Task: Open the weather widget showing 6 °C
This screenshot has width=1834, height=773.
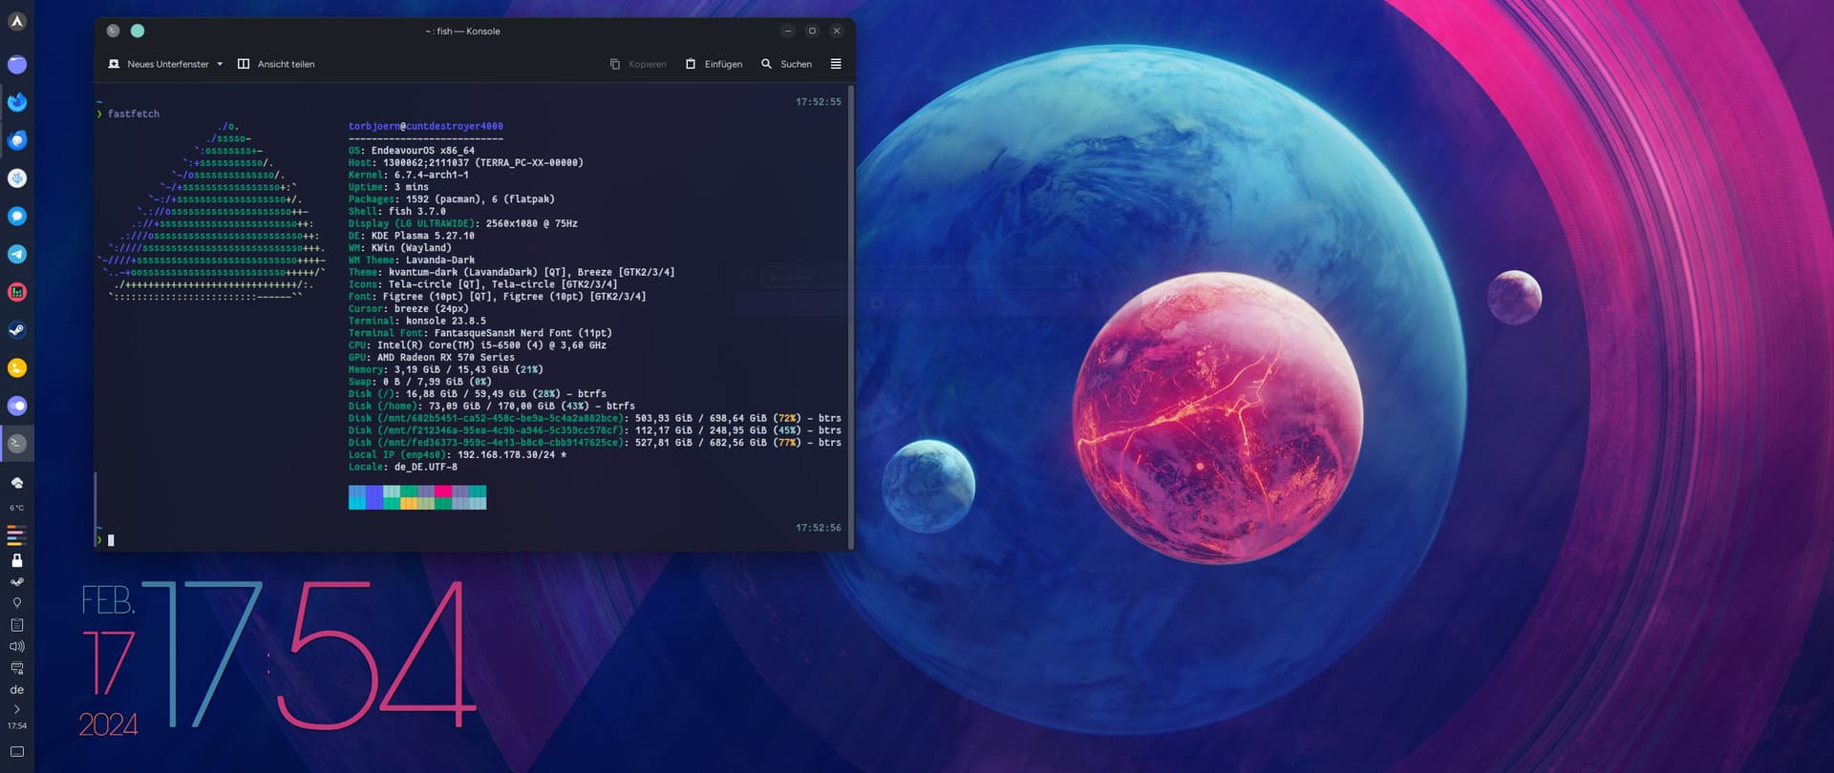Action: coord(17,492)
